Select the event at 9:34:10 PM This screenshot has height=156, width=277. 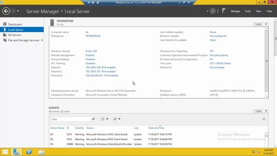click(157, 134)
